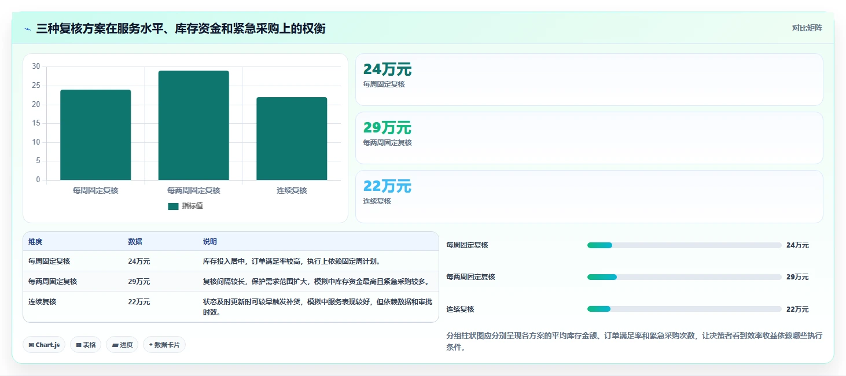The width and height of the screenshot is (846, 376).
Task: Click the 每周固定复核 bar in chart
Action: point(95,135)
